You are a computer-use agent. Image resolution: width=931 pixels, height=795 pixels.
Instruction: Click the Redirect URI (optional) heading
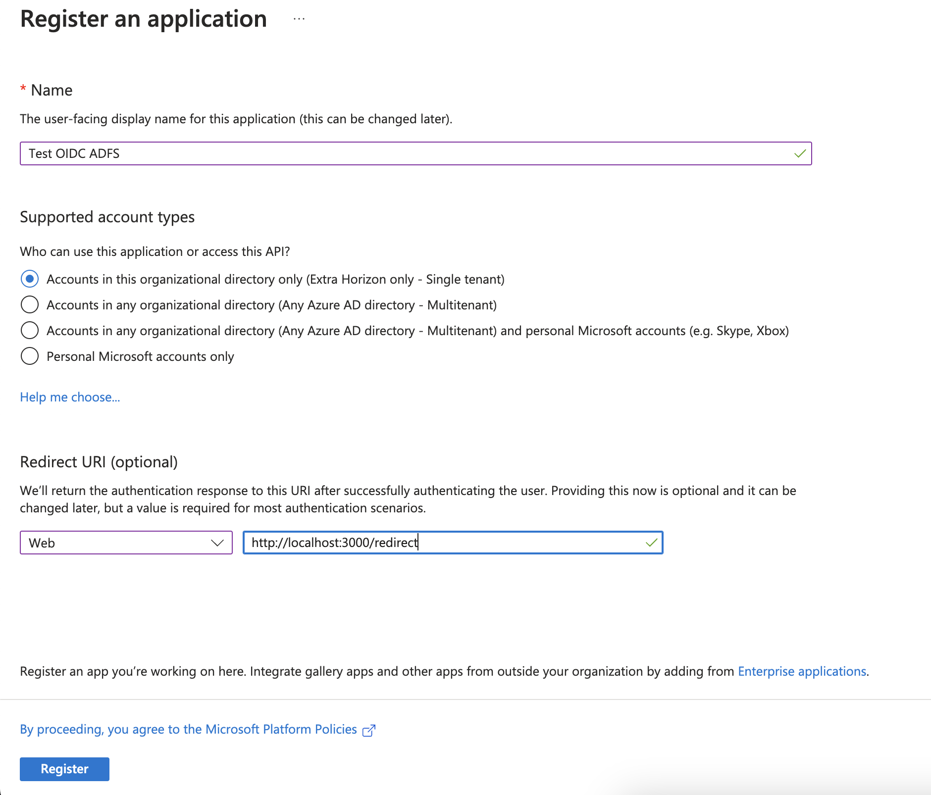(99, 461)
